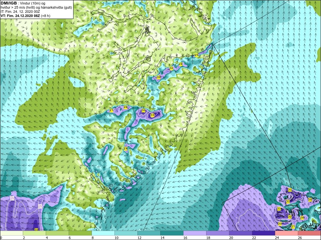Click the scale value 8 under the legend
321x240 pixels.
point(93,238)
